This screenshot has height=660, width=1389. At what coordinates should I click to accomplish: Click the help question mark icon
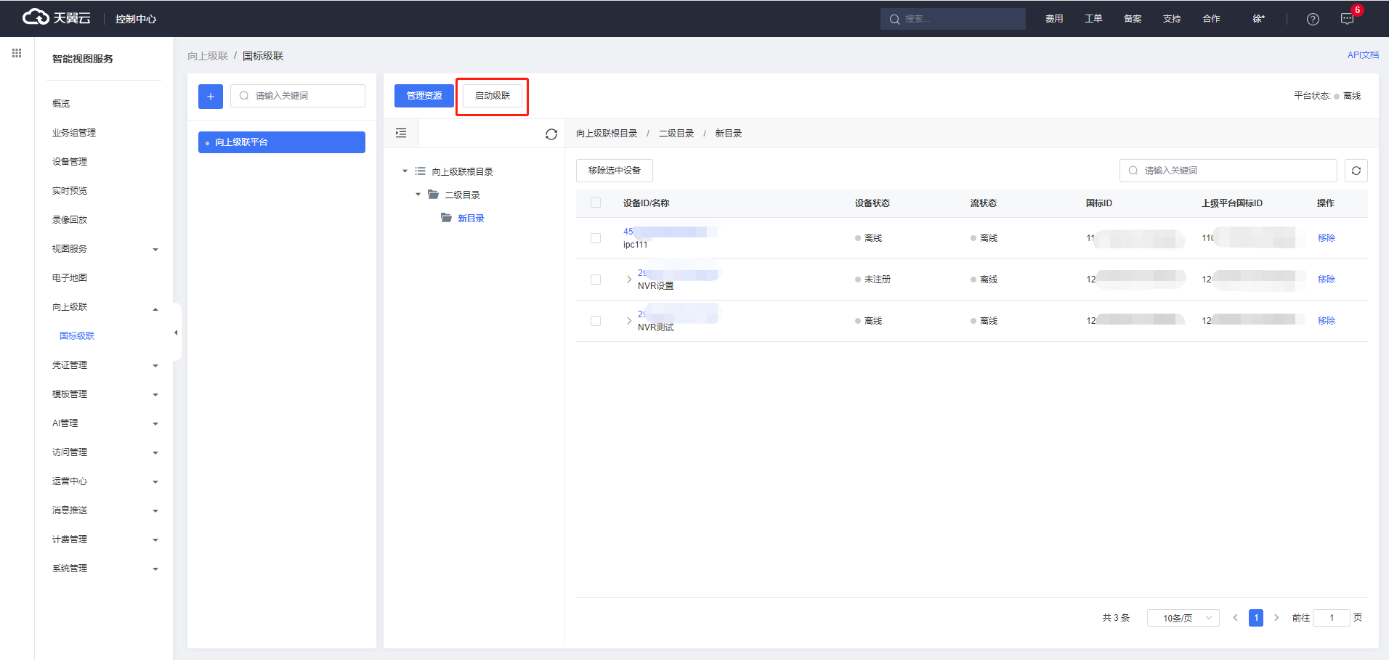click(x=1313, y=20)
